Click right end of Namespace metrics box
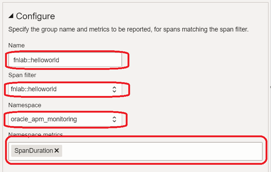The image size is (271, 172). point(257,151)
